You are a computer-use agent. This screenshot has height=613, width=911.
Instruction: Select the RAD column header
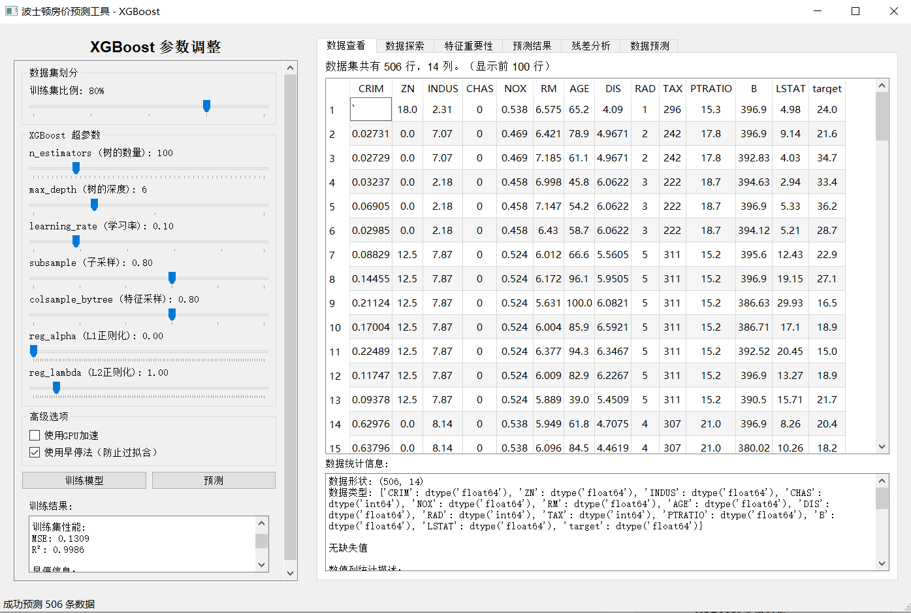coord(645,88)
